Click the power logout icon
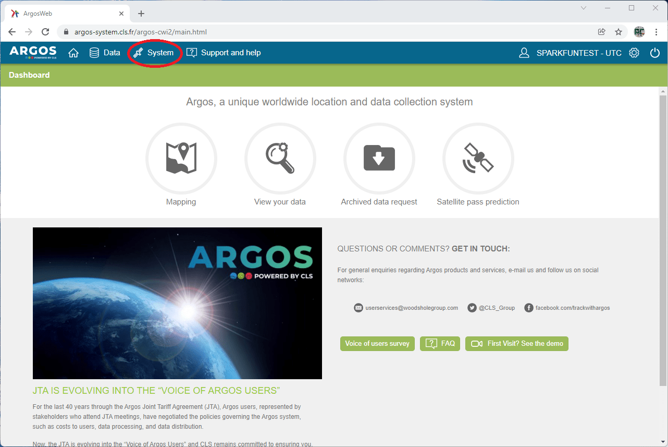The image size is (668, 447). [x=655, y=52]
